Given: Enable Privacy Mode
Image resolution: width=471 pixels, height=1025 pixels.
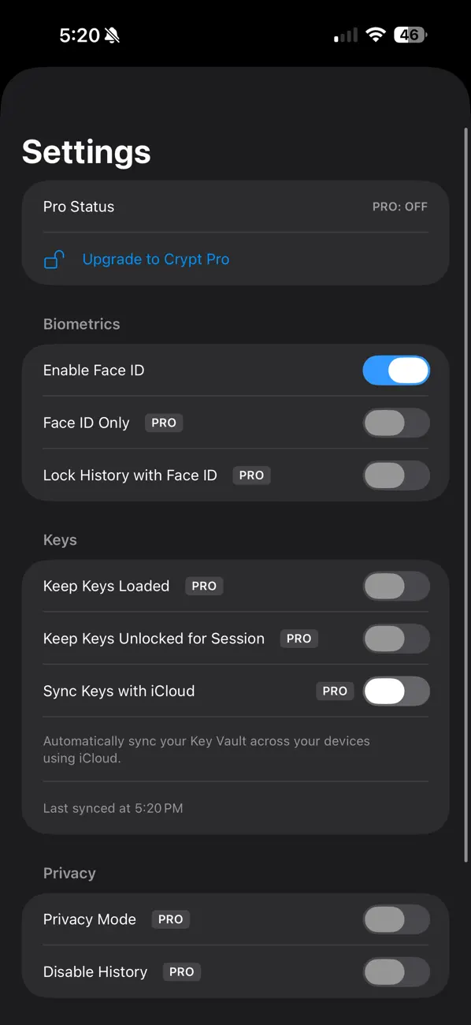Looking at the screenshot, I should click(x=396, y=919).
